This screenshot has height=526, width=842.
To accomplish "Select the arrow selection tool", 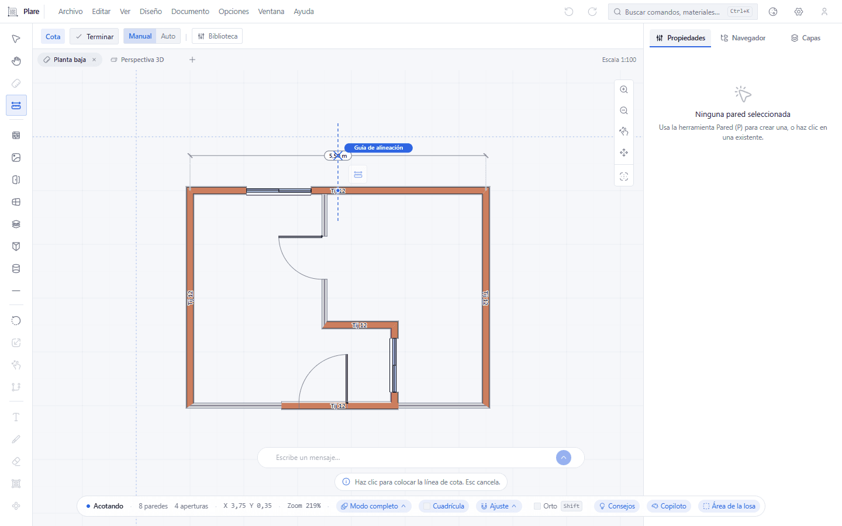I will 16,39.
